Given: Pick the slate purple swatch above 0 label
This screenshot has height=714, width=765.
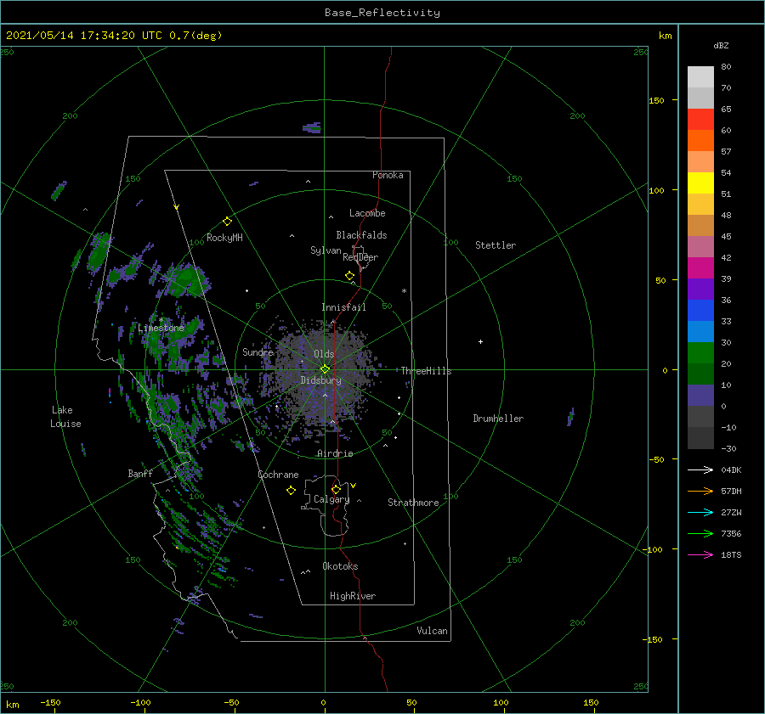Looking at the screenshot, I should pos(700,396).
